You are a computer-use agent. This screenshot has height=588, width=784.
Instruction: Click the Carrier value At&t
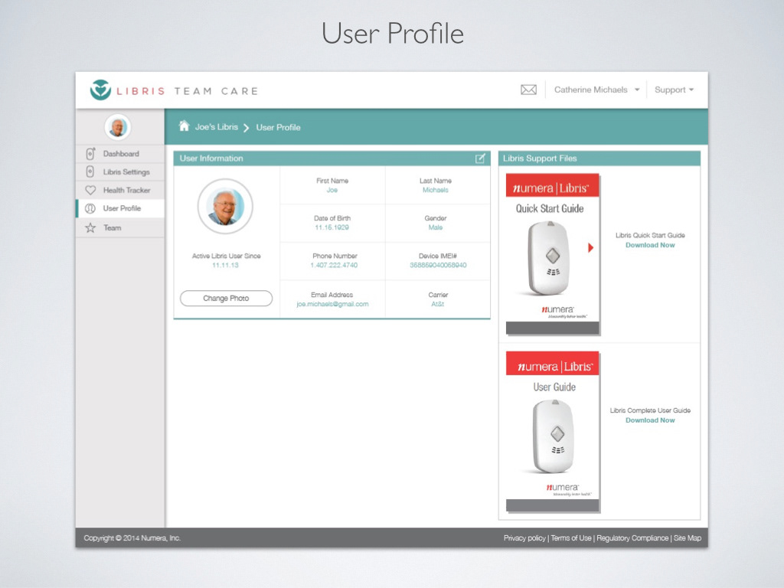[437, 304]
